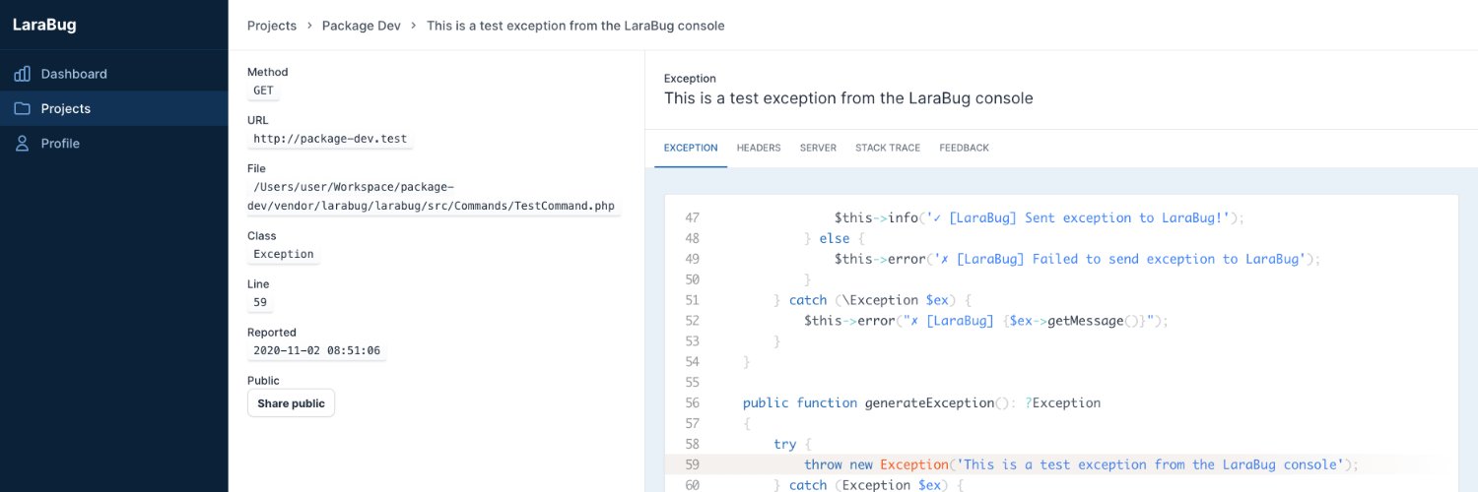Switch to the SERVER tab

point(818,148)
